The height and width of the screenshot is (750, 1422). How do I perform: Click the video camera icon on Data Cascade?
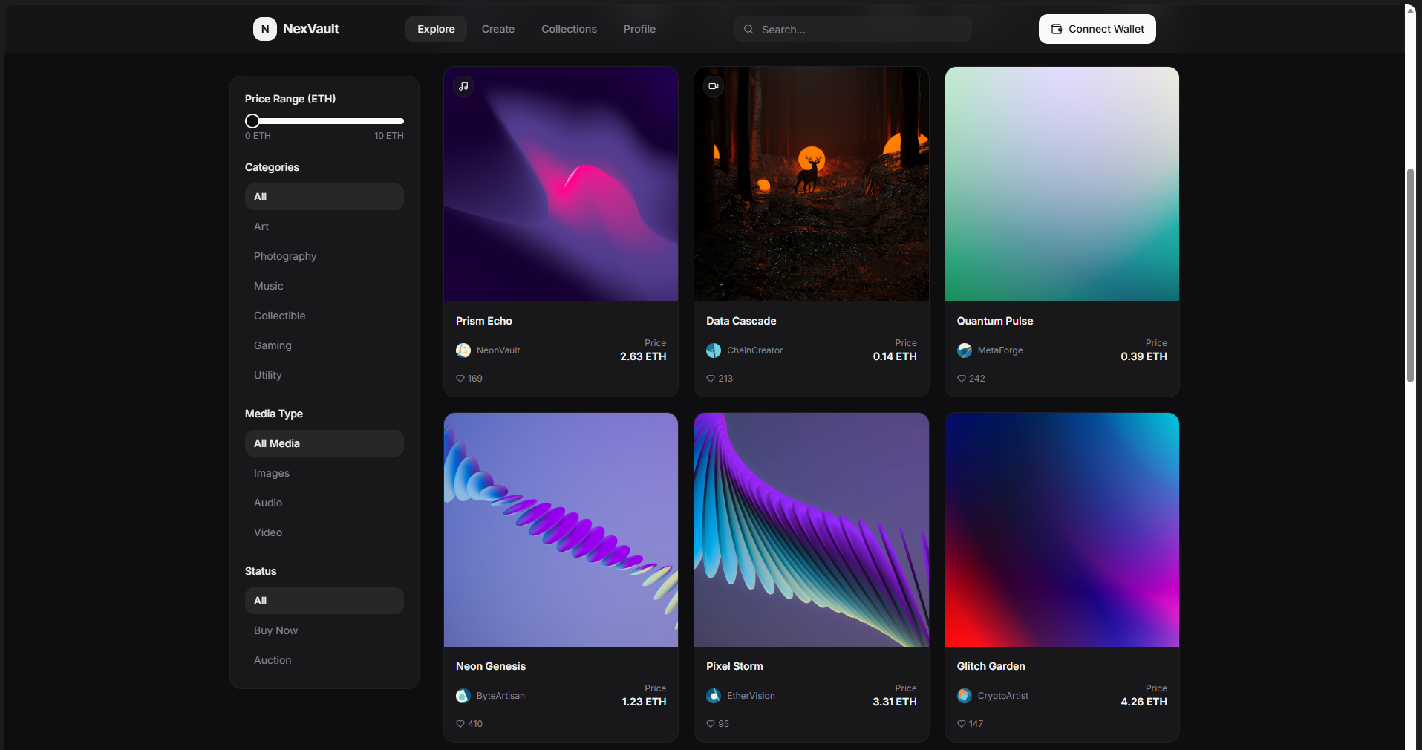point(713,86)
